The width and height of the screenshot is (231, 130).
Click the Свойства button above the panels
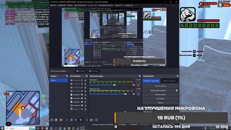[81, 71]
